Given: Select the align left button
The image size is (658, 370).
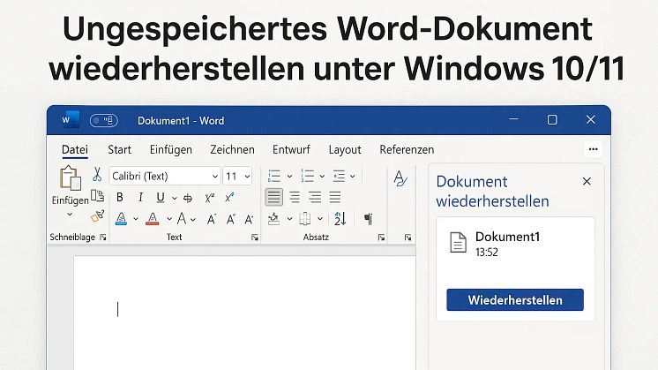Looking at the screenshot, I should [274, 197].
